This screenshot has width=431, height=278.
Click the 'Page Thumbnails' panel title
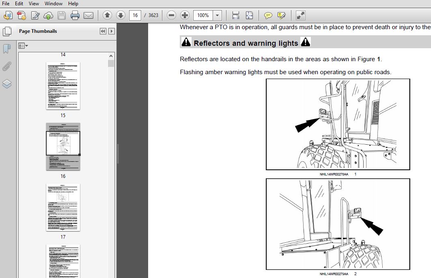tap(38, 31)
